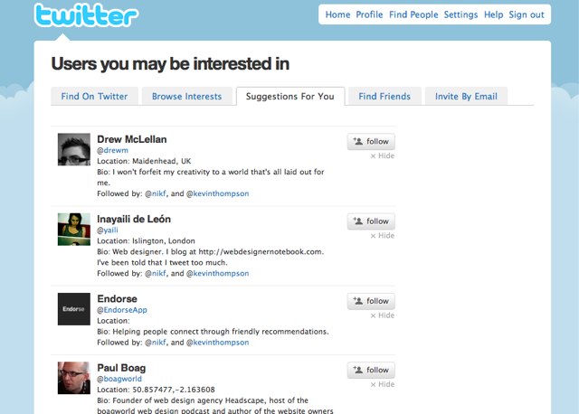Click the Twitter logo
Image resolution: width=579 pixels, height=414 pixels.
pos(87,15)
